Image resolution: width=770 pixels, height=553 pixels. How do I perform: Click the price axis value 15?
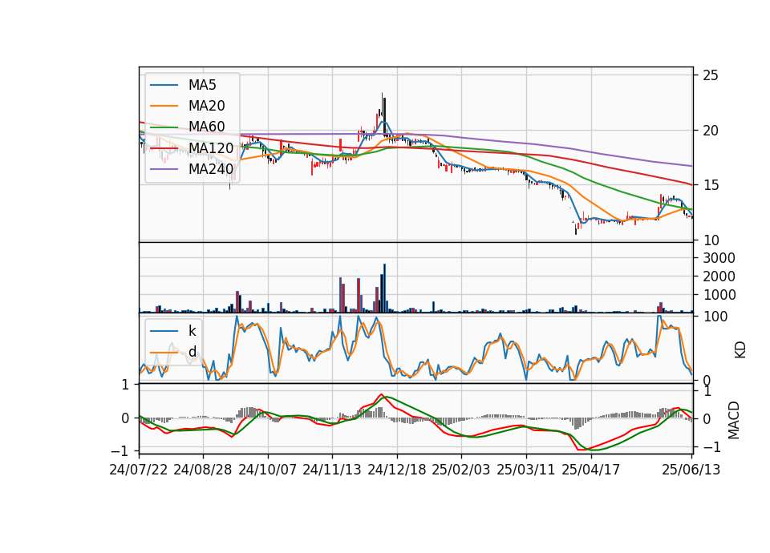(711, 185)
